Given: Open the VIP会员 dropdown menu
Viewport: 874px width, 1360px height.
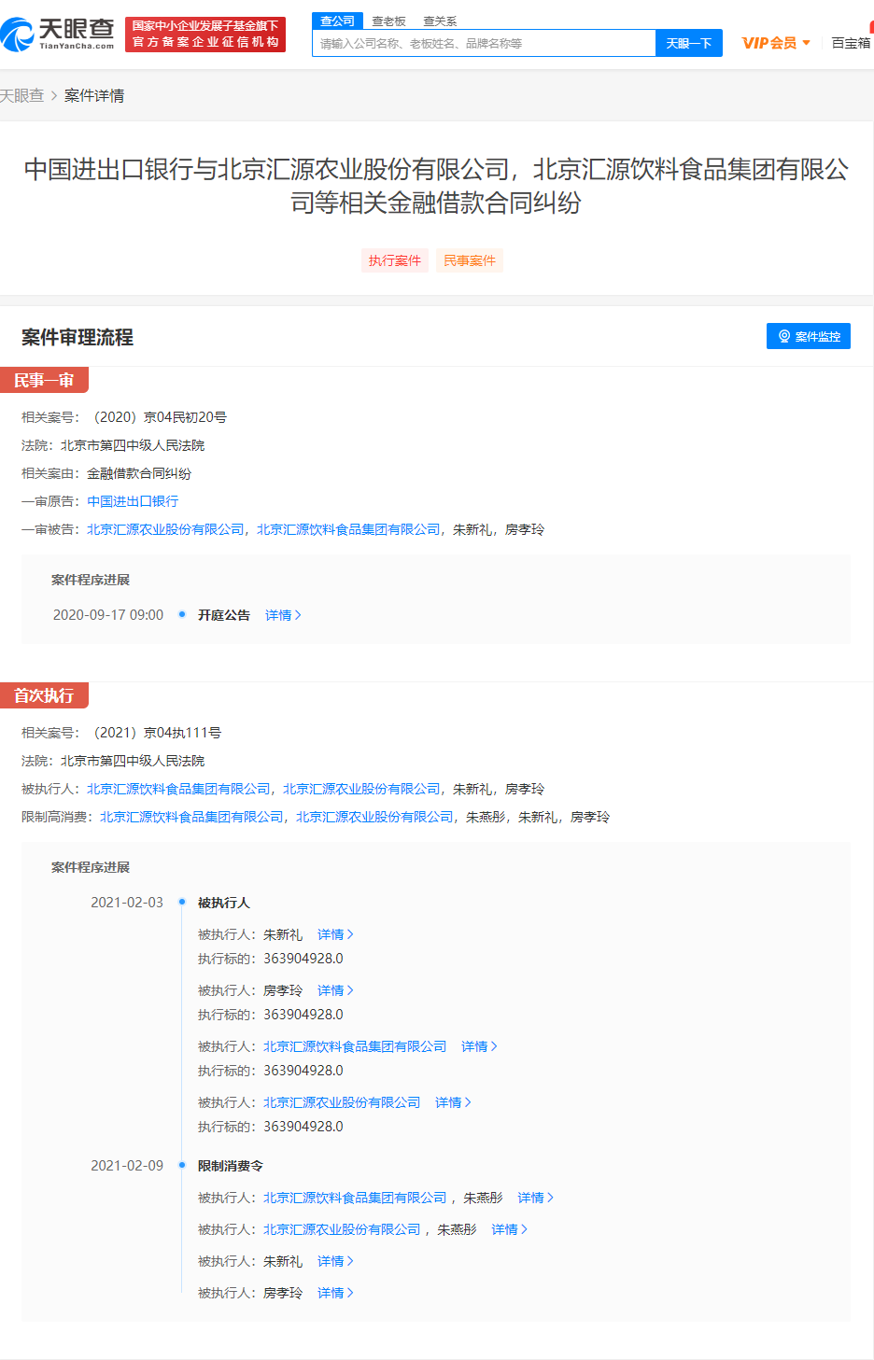Looking at the screenshot, I should click(776, 43).
